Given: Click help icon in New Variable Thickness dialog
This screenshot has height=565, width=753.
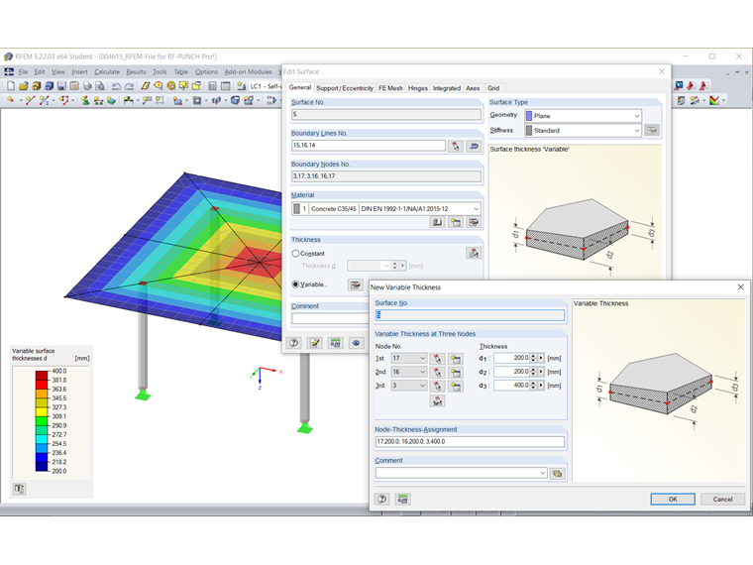Looking at the screenshot, I should [x=382, y=500].
